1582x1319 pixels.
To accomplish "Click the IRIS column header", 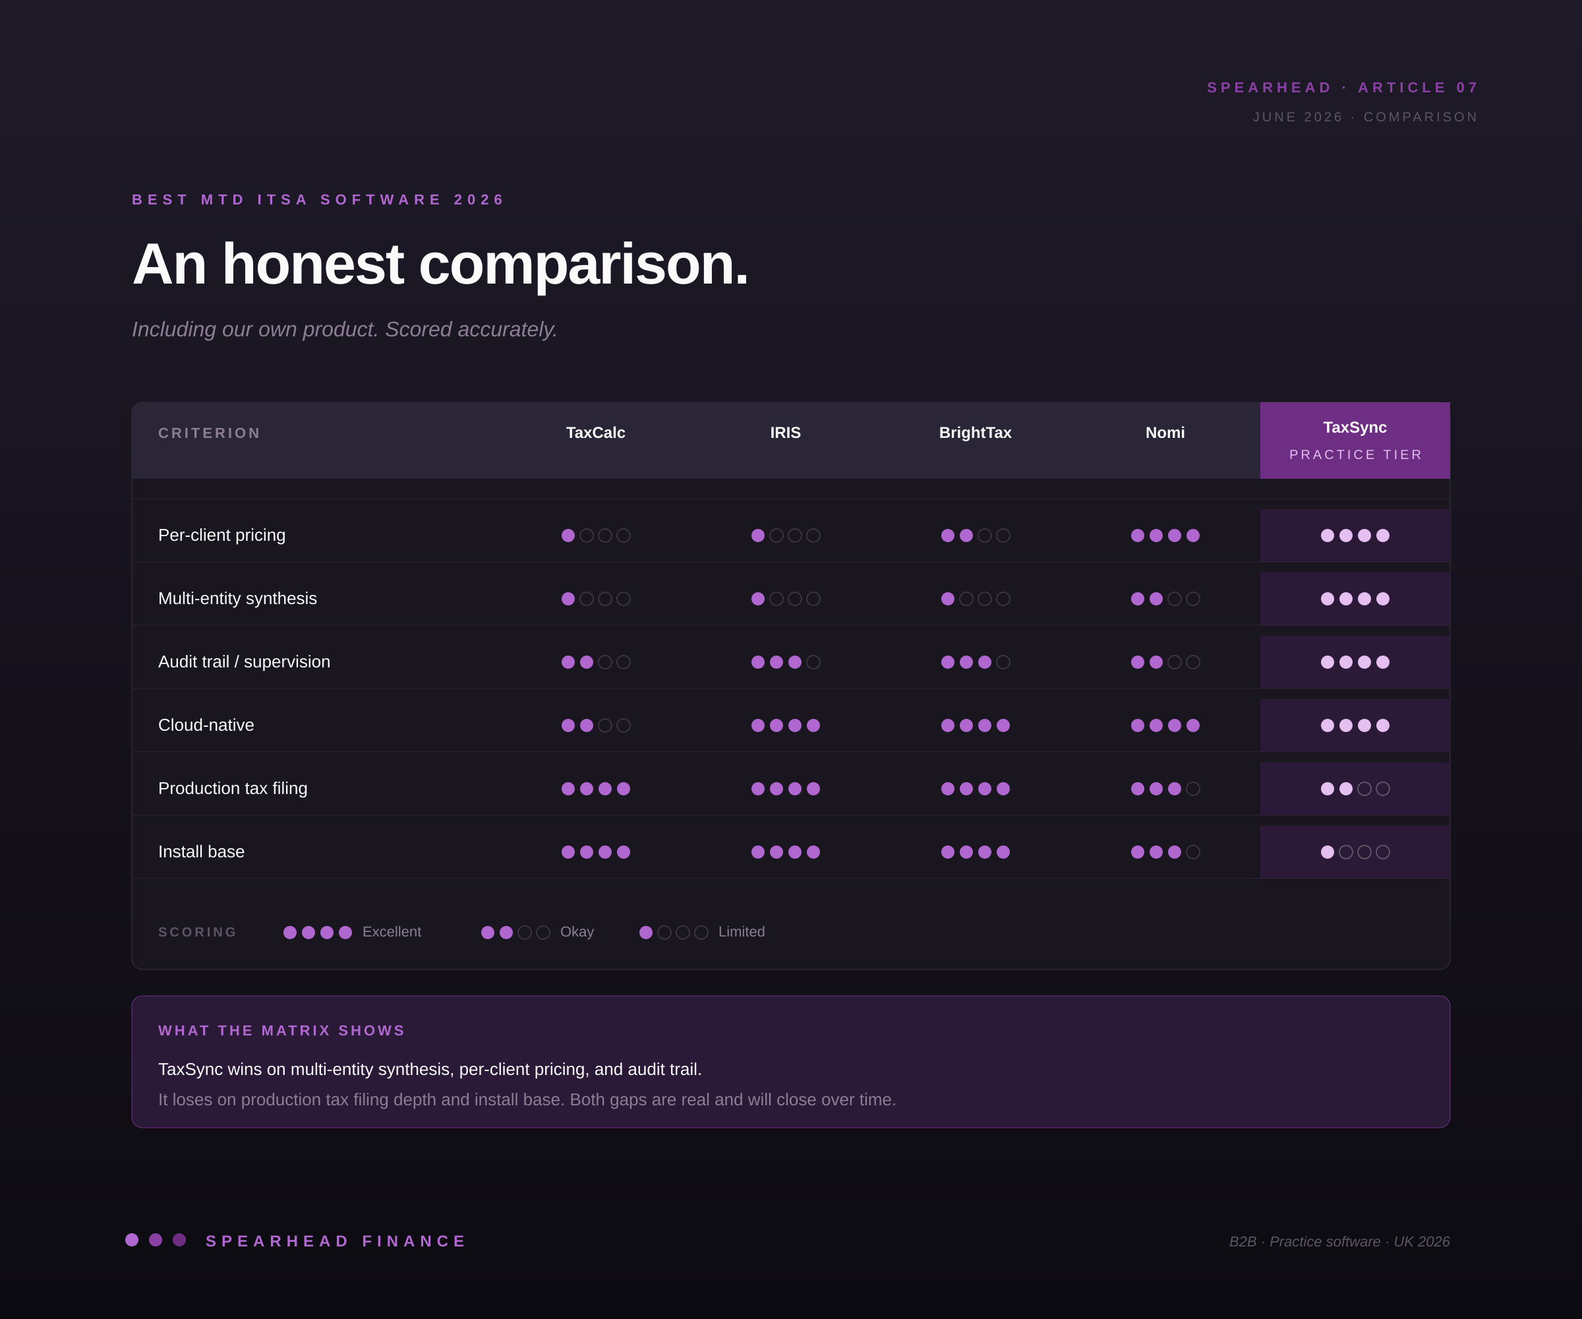I will tap(785, 433).
